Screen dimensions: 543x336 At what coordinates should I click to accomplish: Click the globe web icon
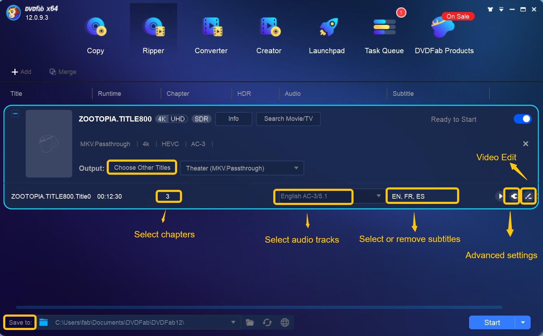click(285, 322)
